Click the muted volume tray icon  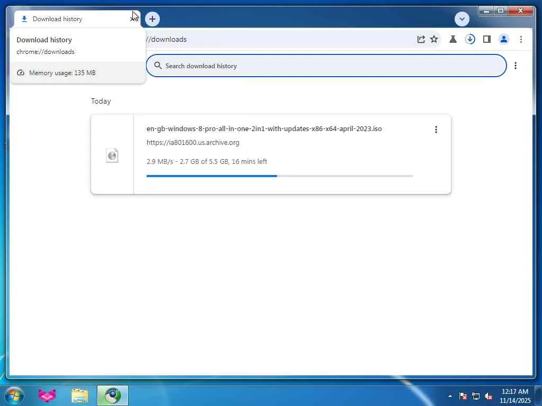pos(489,396)
